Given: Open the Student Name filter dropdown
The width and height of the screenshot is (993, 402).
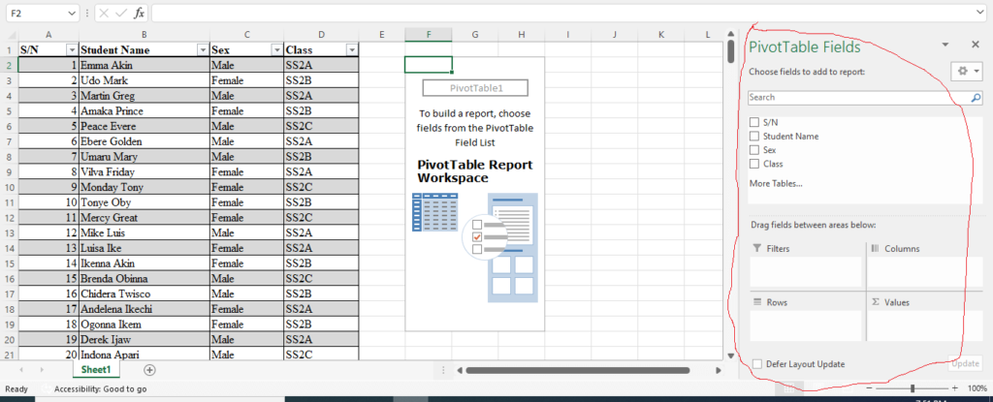Looking at the screenshot, I should click(203, 50).
